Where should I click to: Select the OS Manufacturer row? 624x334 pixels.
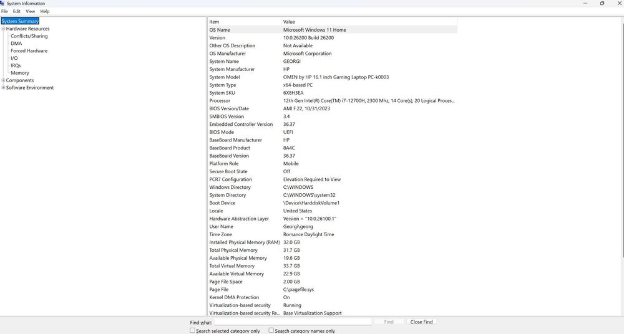coord(333,54)
